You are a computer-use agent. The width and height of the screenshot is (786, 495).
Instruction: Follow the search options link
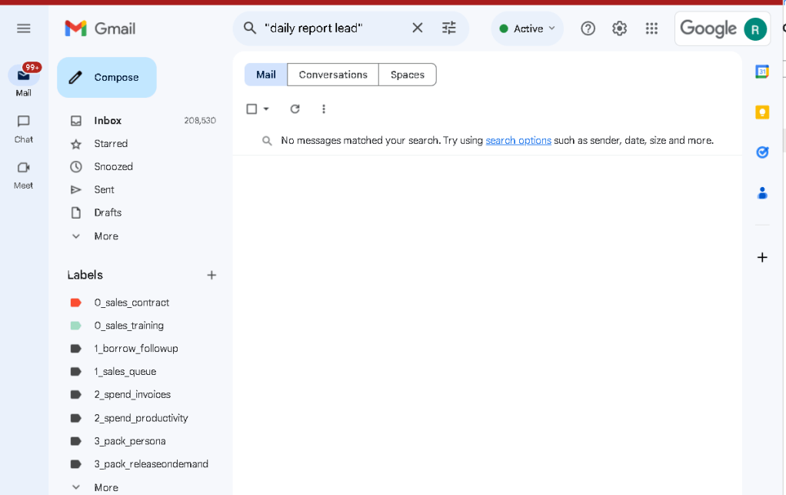tap(518, 140)
